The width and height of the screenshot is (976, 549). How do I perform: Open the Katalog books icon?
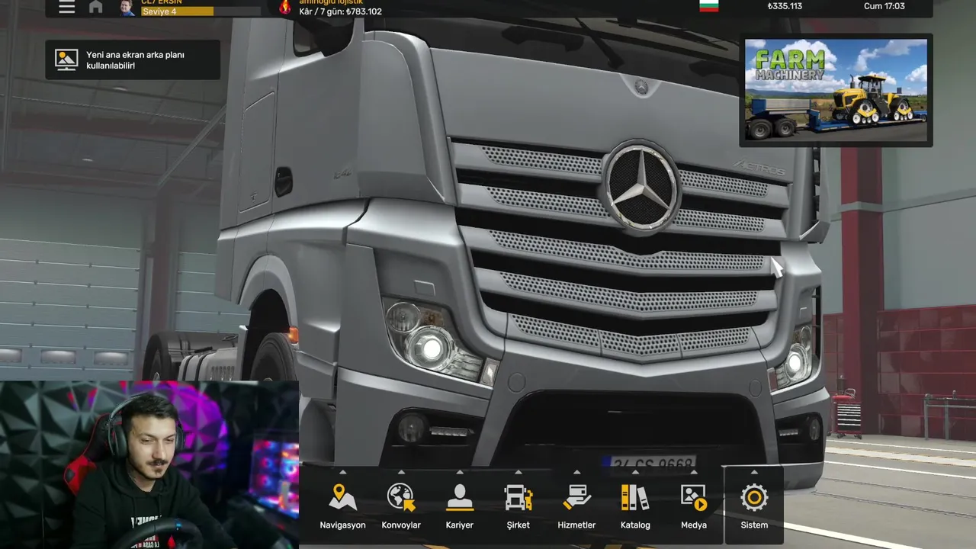pos(635,498)
